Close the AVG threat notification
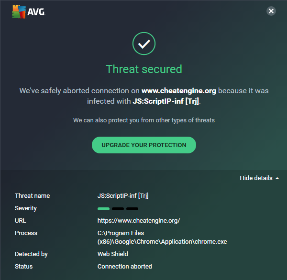Viewport: 287px width, 280px height. 271,11
